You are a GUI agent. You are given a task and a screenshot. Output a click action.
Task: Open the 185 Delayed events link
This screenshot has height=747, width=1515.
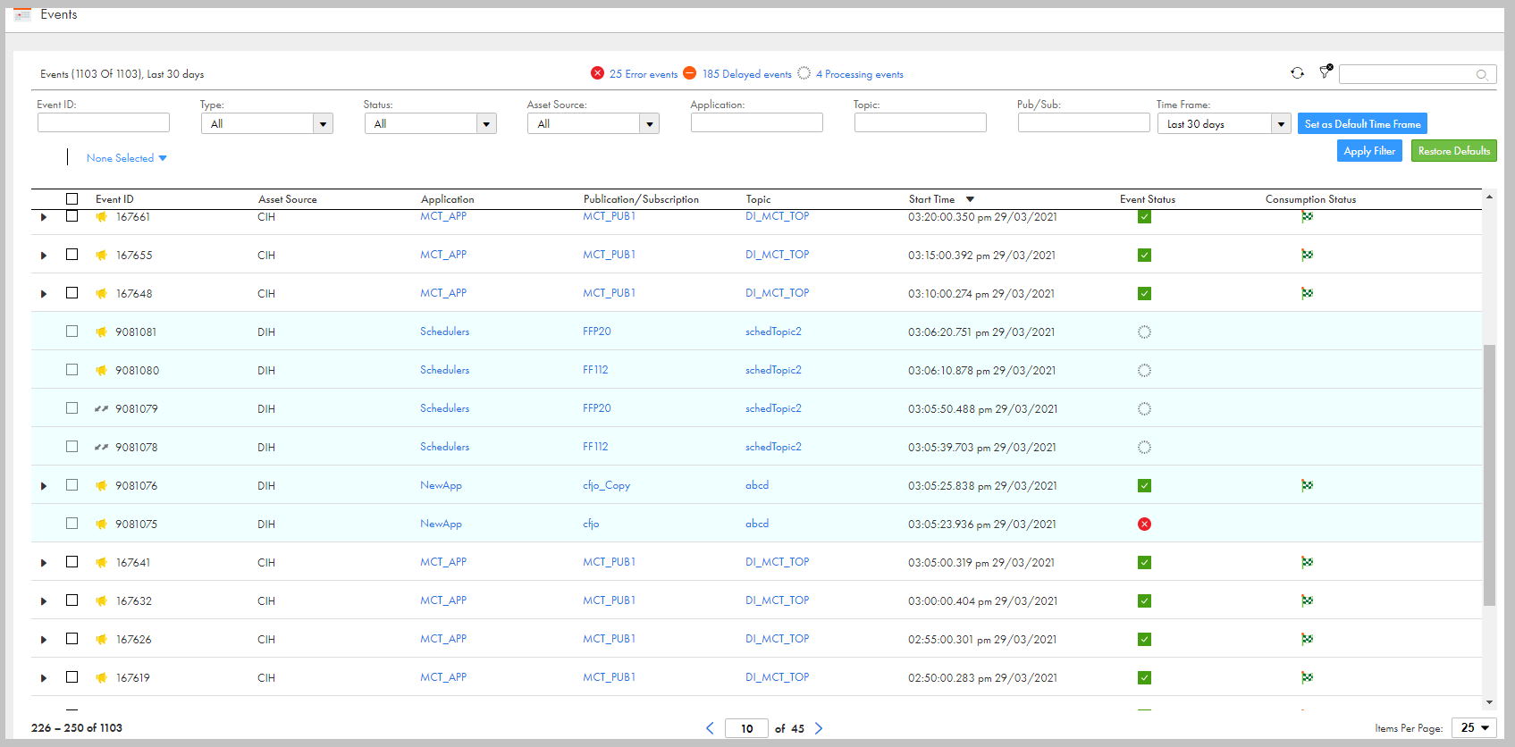point(746,74)
